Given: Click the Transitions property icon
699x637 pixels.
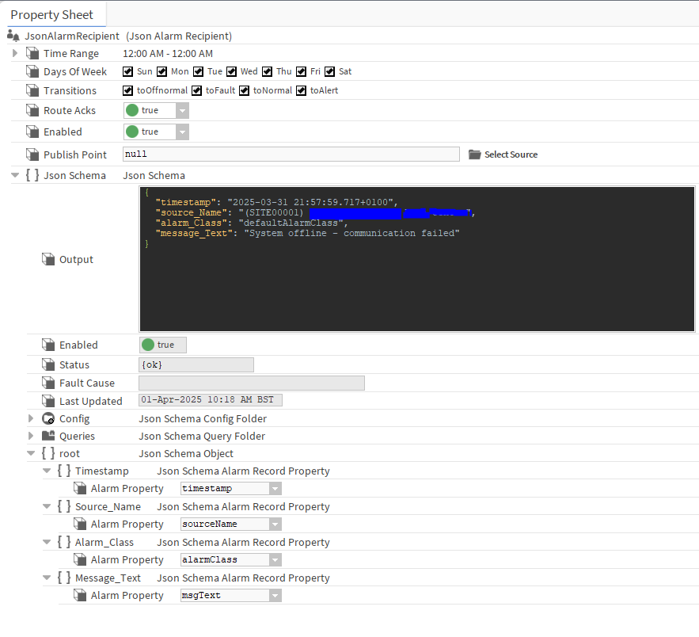Looking at the screenshot, I should tap(32, 90).
